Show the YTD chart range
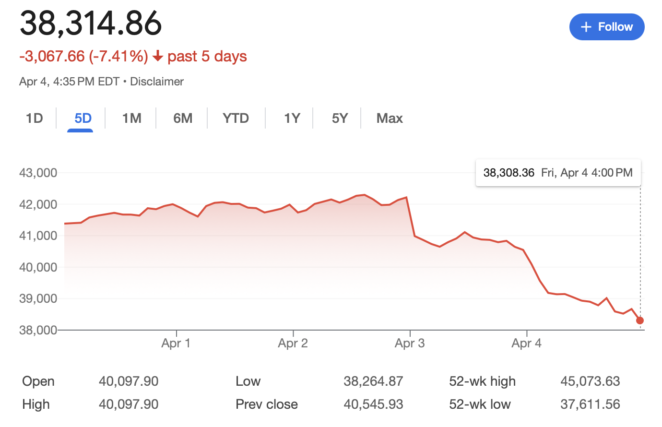This screenshot has width=662, height=427. coord(236,118)
